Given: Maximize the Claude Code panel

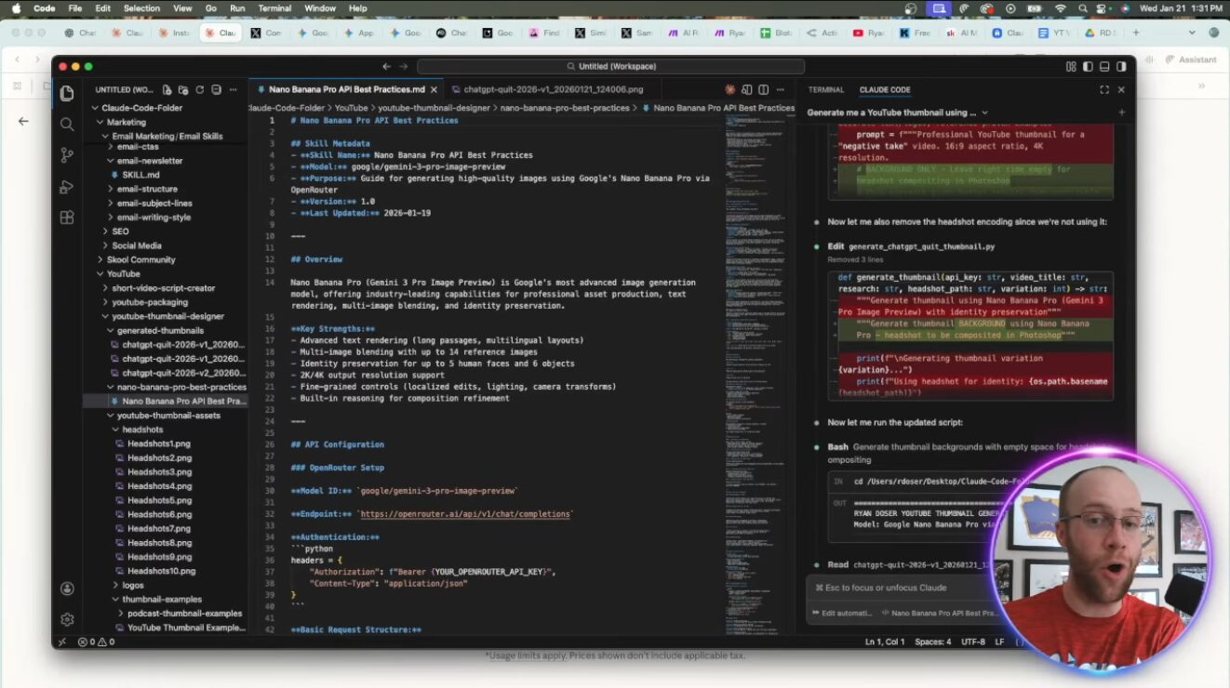Looking at the screenshot, I should (1104, 90).
